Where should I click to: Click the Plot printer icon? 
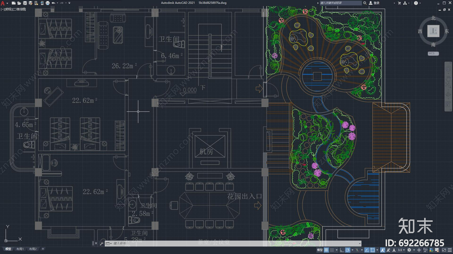[48, 3]
